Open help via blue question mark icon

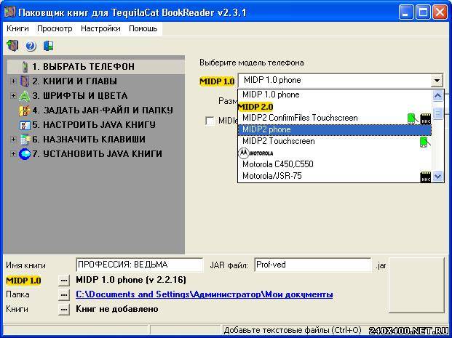[31, 46]
